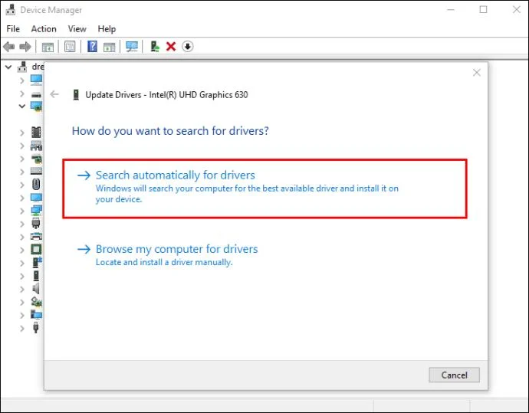The image size is (529, 413).
Task: Click the back arrow in Update Drivers dialog
Action: [54, 94]
